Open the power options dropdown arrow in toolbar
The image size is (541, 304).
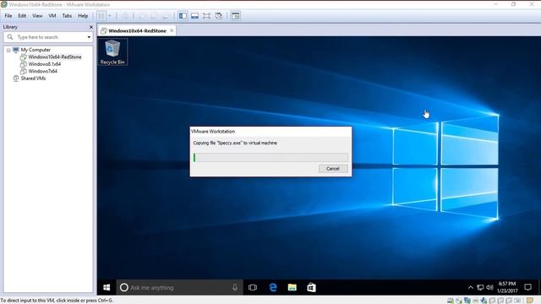click(x=110, y=16)
